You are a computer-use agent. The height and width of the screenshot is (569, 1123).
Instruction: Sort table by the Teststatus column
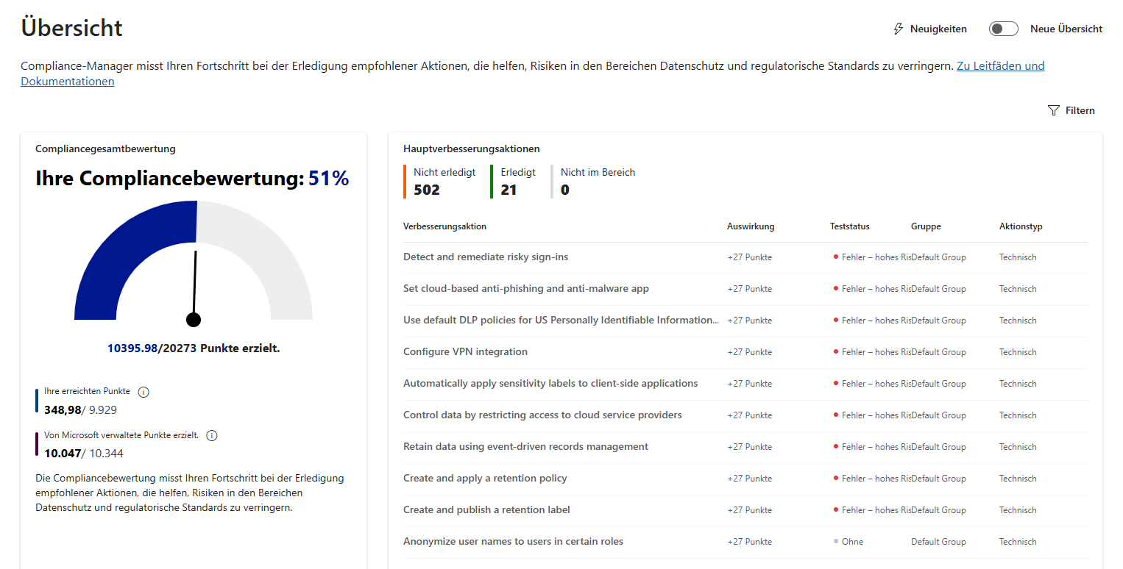pyautogui.click(x=849, y=226)
